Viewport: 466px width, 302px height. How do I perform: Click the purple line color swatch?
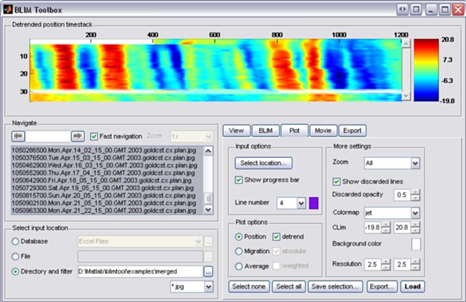[x=314, y=203]
